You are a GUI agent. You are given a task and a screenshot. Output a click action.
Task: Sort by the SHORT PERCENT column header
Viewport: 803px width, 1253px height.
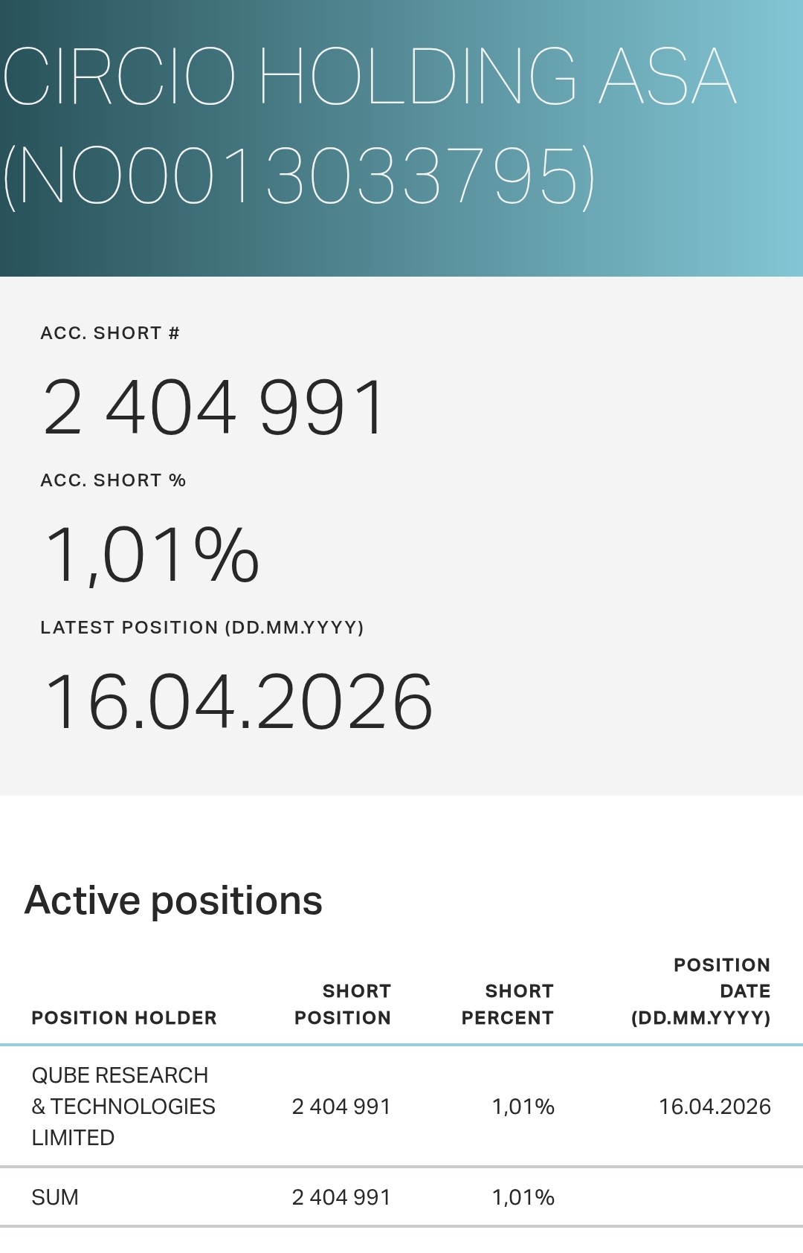[508, 1005]
